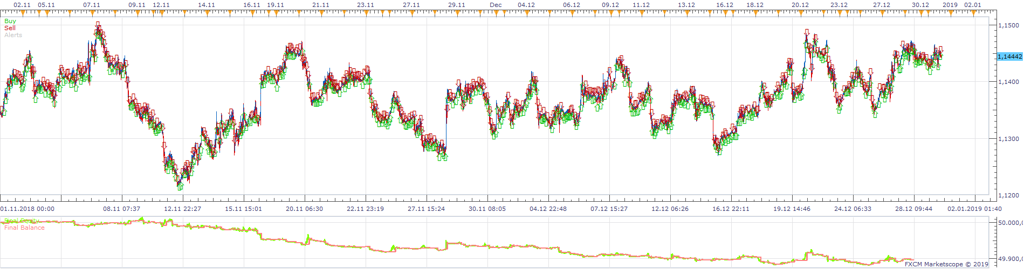This screenshot has height=269, width=1024.
Task: Toggle the Sell legend entry
Action: [x=10, y=28]
